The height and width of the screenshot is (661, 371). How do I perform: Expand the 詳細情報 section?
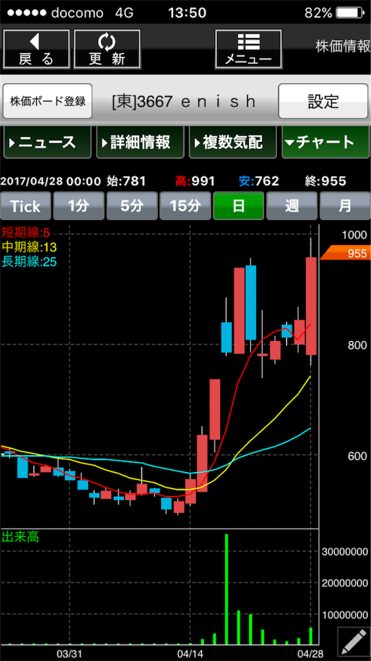140,143
